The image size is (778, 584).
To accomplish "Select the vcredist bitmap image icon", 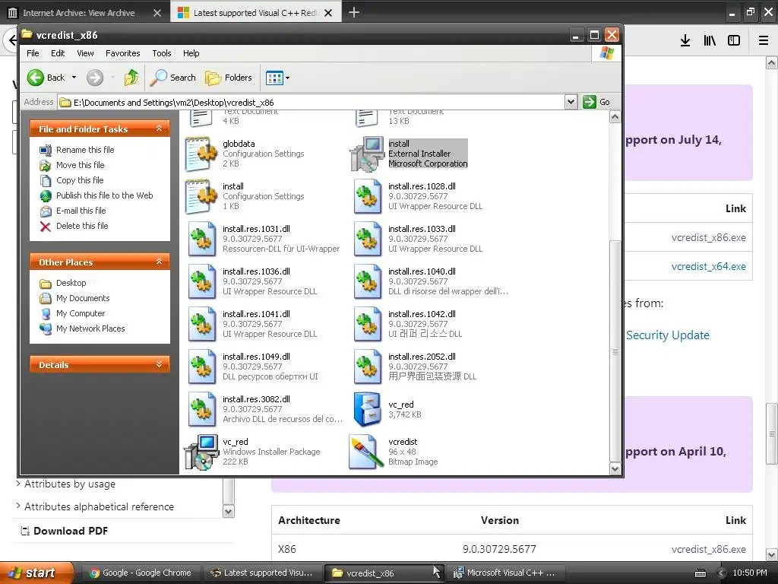I will point(366,452).
